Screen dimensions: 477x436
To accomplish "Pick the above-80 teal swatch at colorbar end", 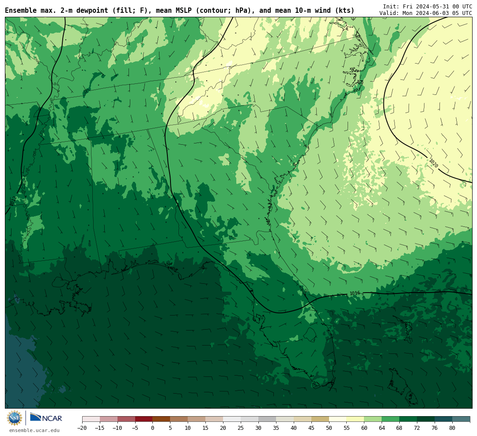I will 461,419.
